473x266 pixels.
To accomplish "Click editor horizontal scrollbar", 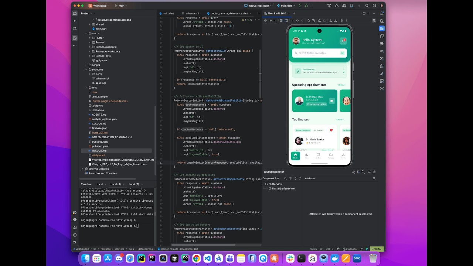I will [x=203, y=245].
